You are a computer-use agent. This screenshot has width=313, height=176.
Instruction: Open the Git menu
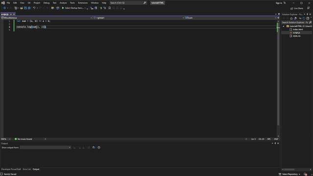tap(29, 3)
